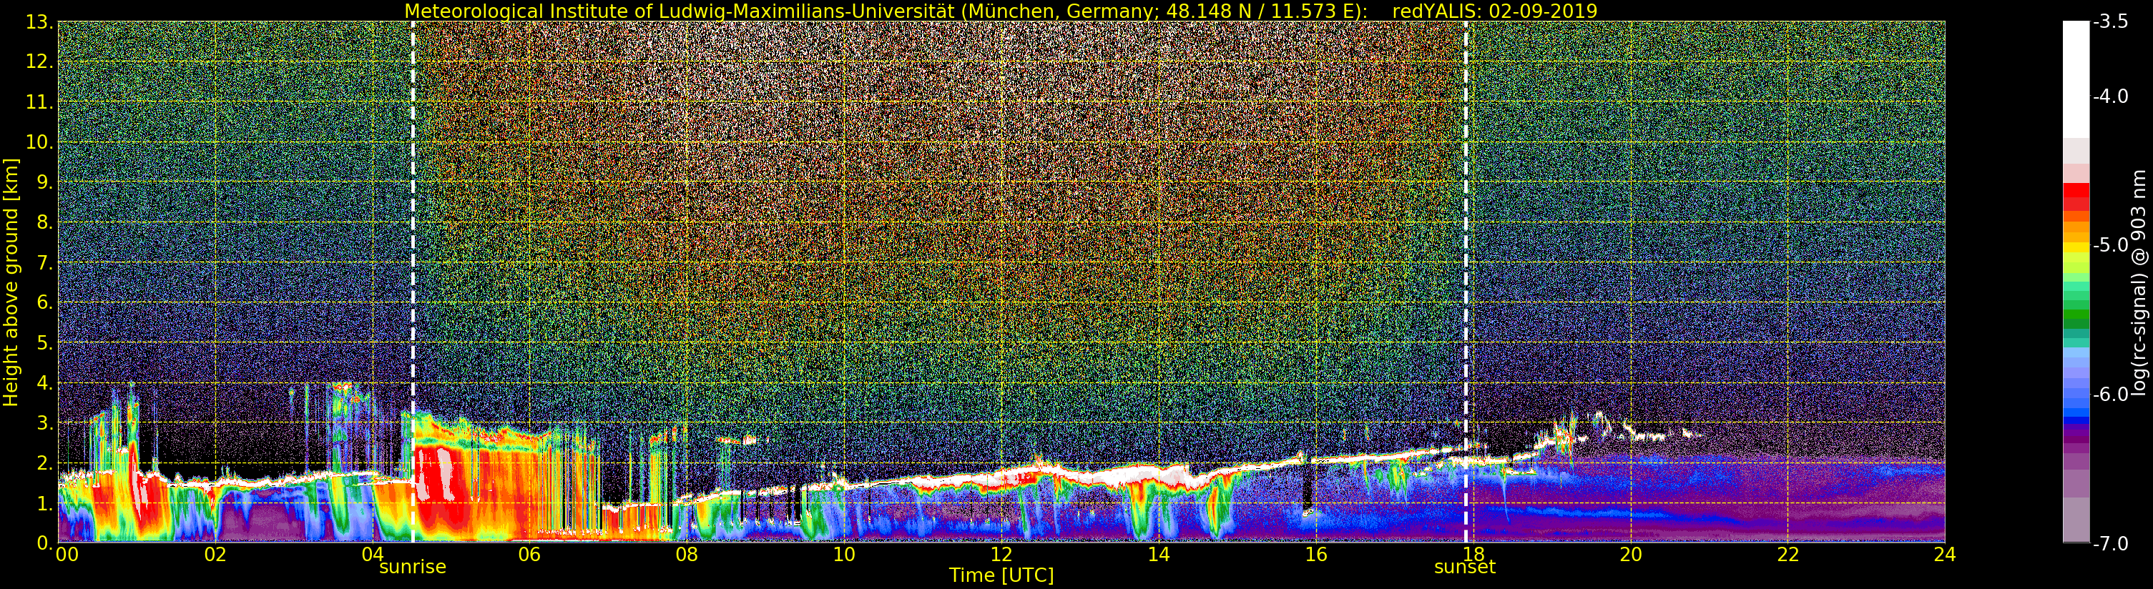The height and width of the screenshot is (589, 2153).
Task: Click the time axis tick '12'
Action: [1001, 555]
